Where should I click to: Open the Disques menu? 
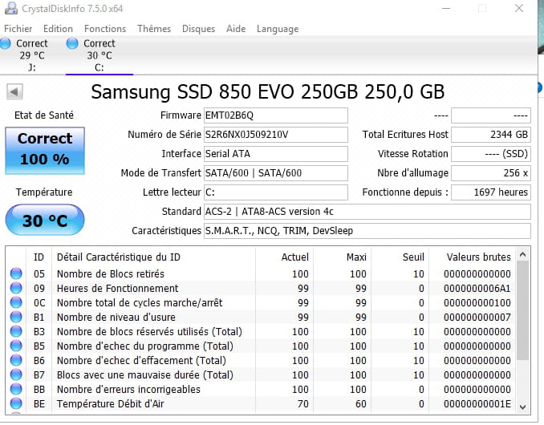pyautogui.click(x=198, y=29)
